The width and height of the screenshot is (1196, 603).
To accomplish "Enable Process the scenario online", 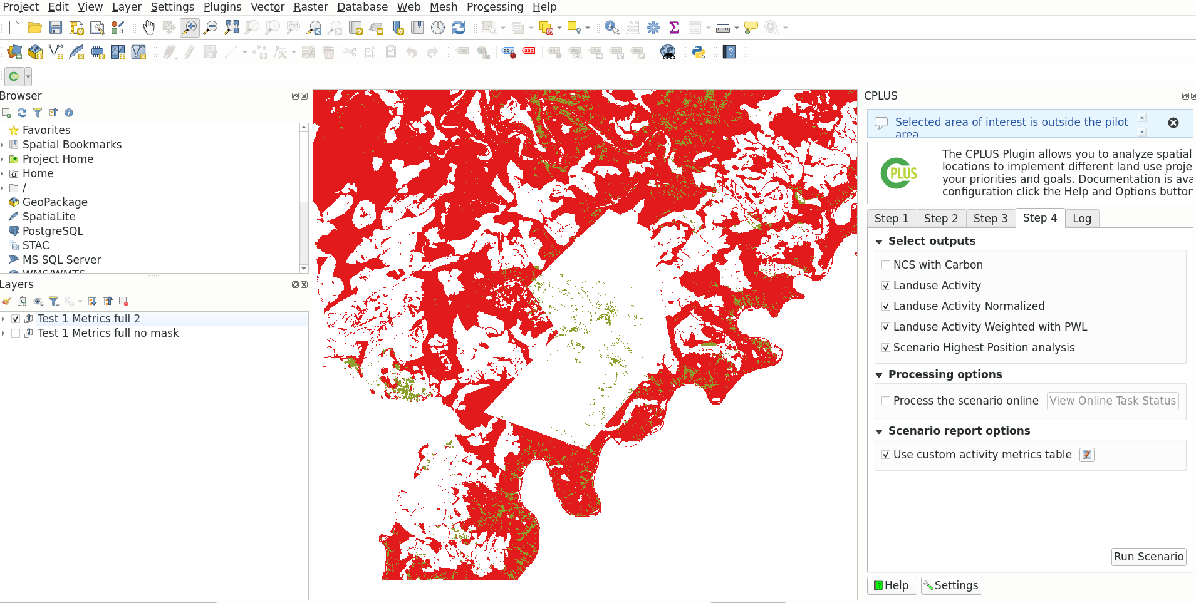I will [x=886, y=401].
